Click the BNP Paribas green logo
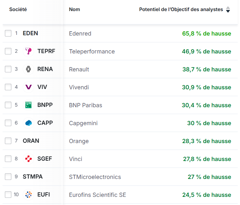This screenshot has width=240, height=205. (x=29, y=105)
